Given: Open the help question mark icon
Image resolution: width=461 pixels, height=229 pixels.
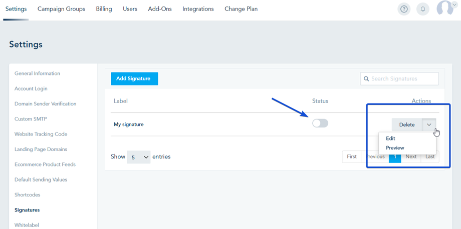Looking at the screenshot, I should (x=404, y=9).
